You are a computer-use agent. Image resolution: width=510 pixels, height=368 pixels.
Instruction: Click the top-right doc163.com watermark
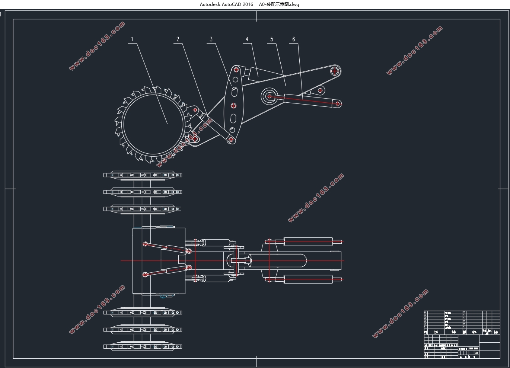pyautogui.click(x=414, y=50)
